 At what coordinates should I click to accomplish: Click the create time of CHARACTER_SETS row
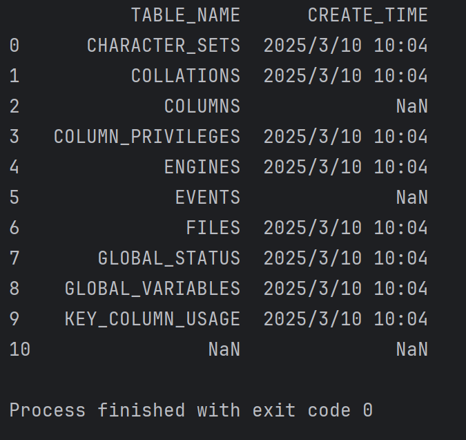point(345,46)
